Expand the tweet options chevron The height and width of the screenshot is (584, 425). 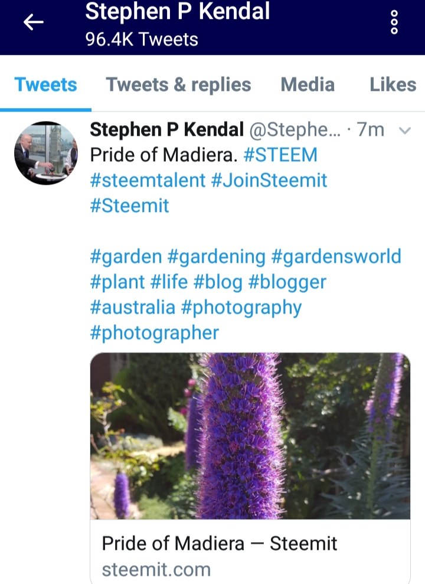404,130
